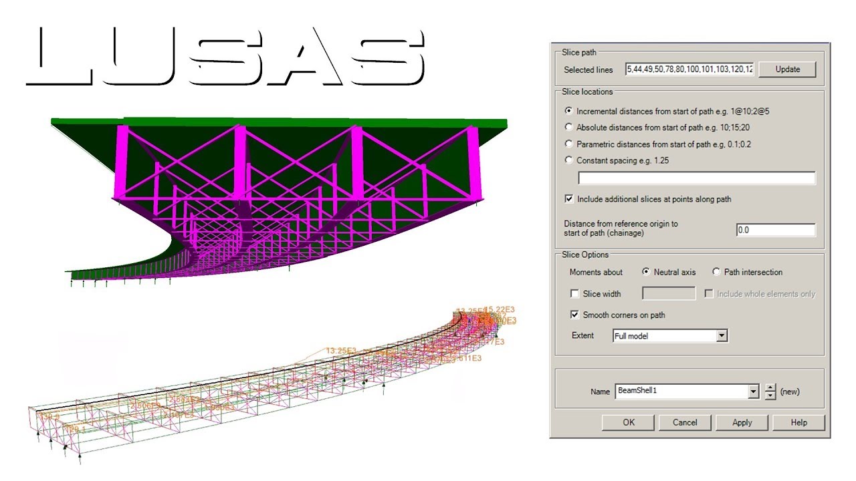Select Absolute distances from start of path

coord(569,127)
